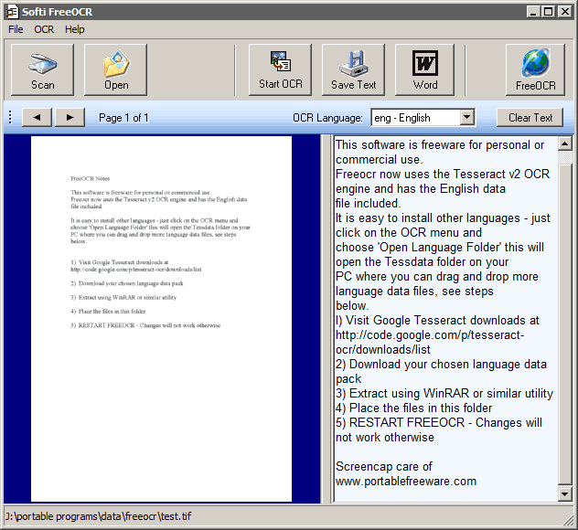578x530 pixels.
Task: Start OCR on the loaded page
Action: pyautogui.click(x=280, y=69)
